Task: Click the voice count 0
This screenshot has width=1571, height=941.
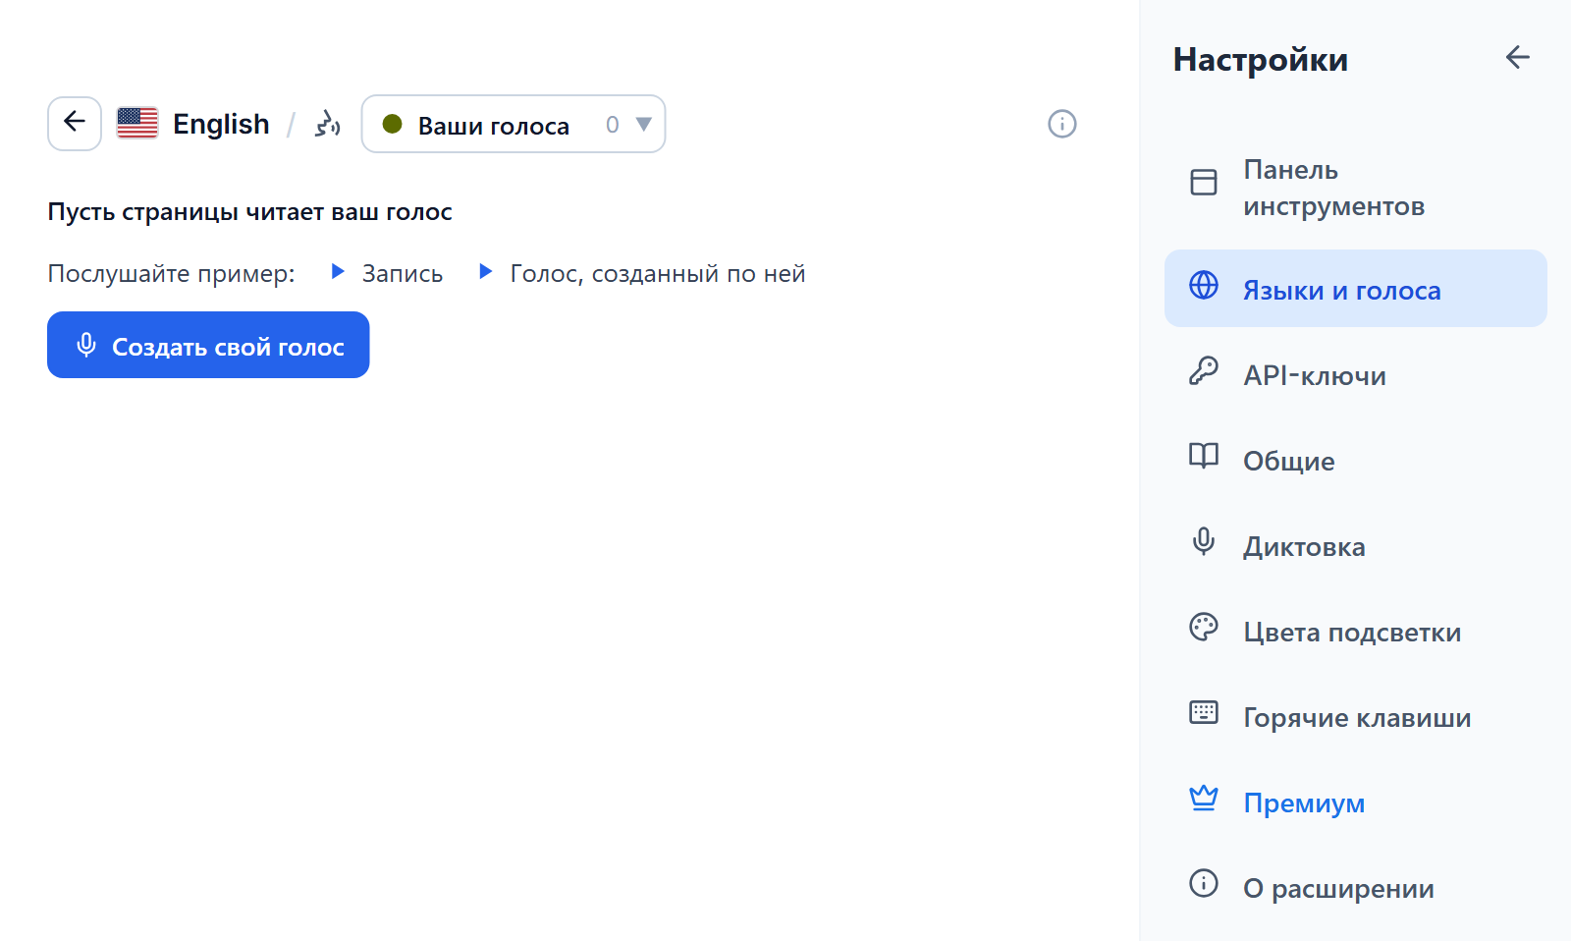Action: coord(613,125)
